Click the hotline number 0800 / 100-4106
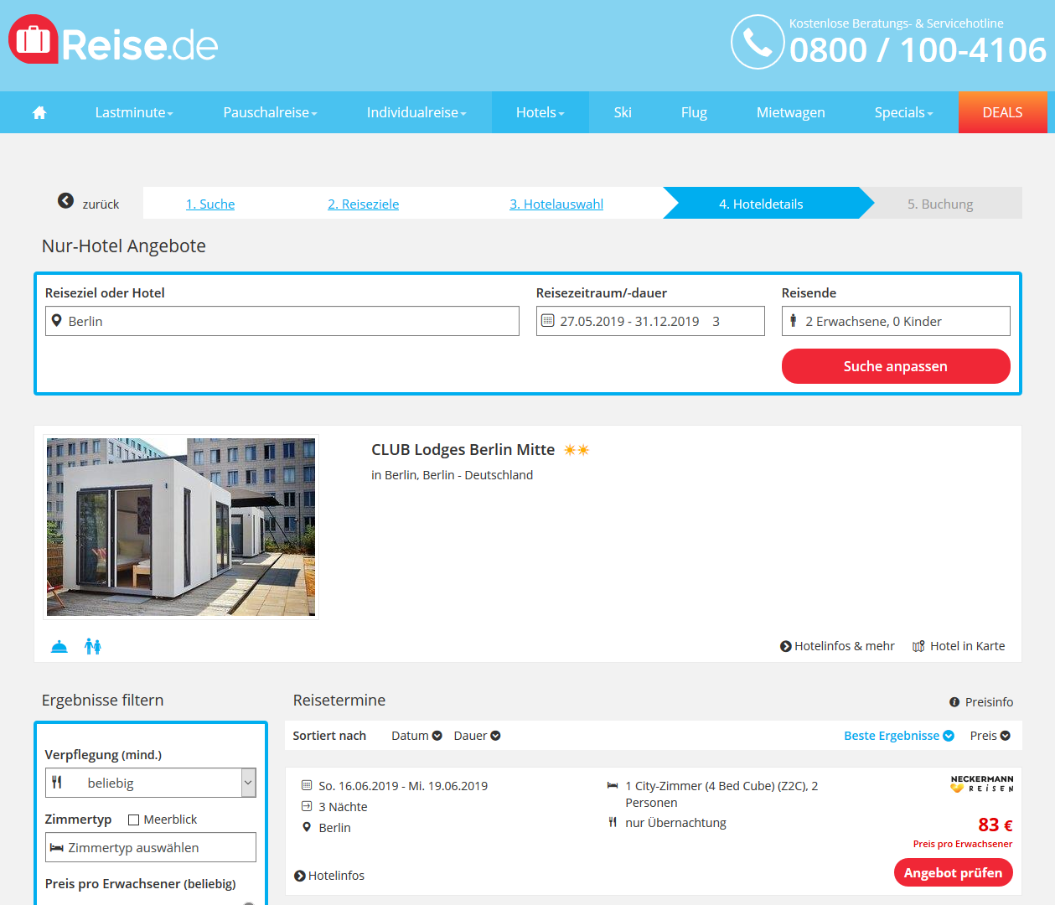Image resolution: width=1055 pixels, height=905 pixels. pyautogui.click(x=918, y=50)
